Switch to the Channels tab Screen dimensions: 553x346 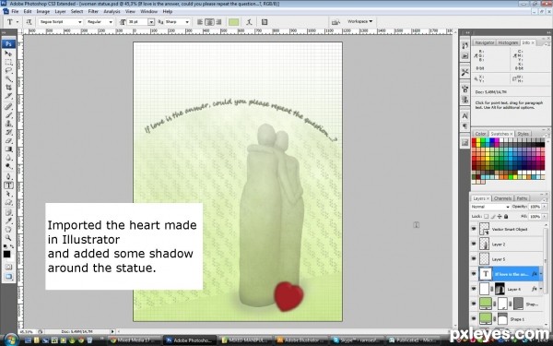[502, 198]
